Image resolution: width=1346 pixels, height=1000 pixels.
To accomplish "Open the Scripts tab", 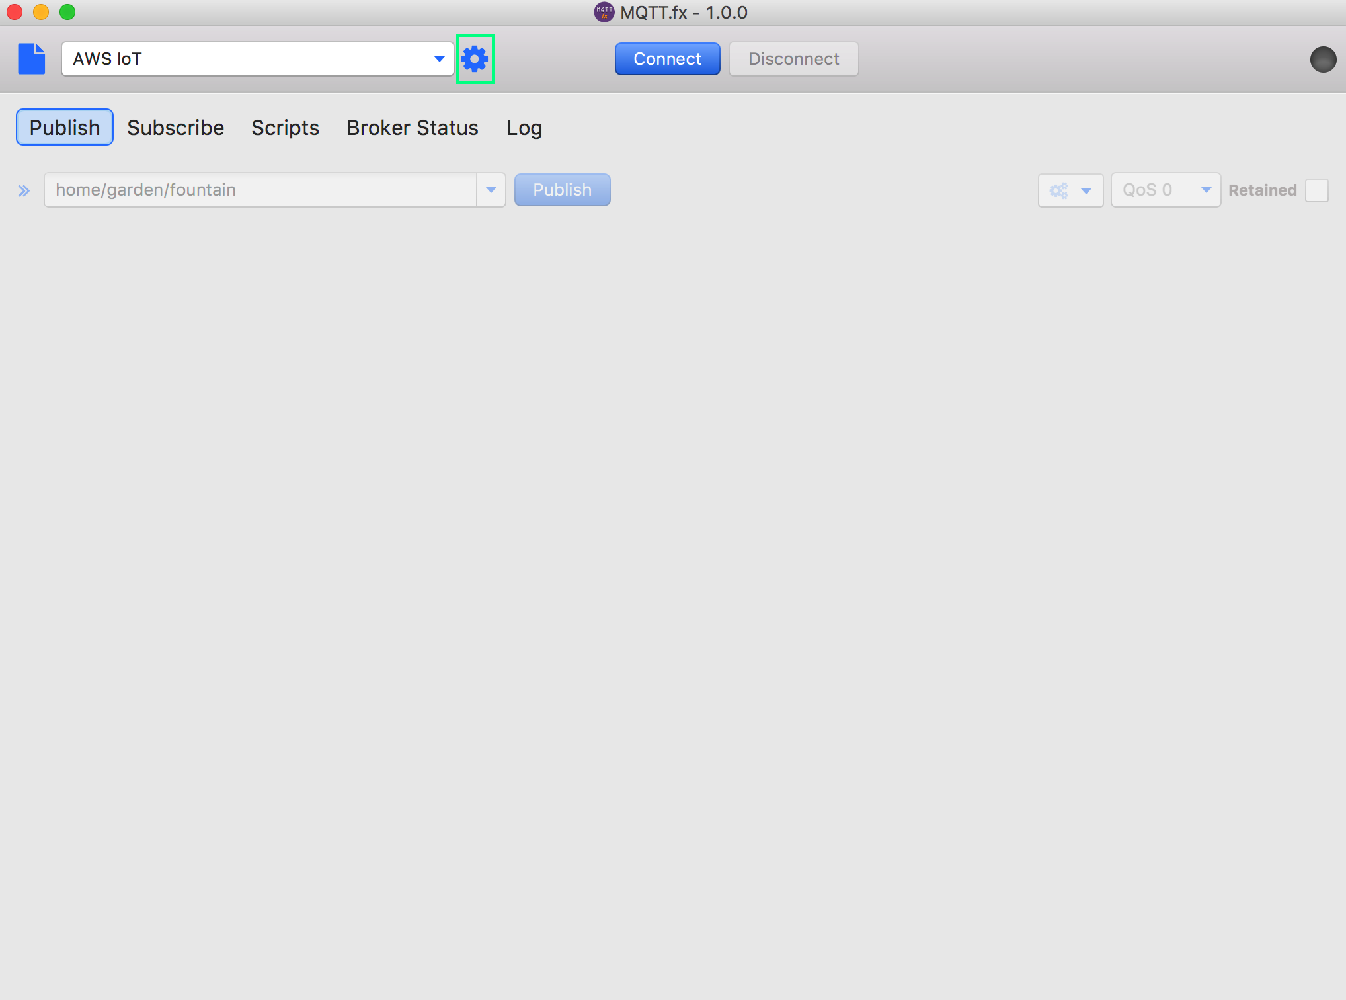I will (286, 127).
